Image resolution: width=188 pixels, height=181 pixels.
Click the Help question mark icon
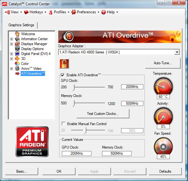click(104, 12)
